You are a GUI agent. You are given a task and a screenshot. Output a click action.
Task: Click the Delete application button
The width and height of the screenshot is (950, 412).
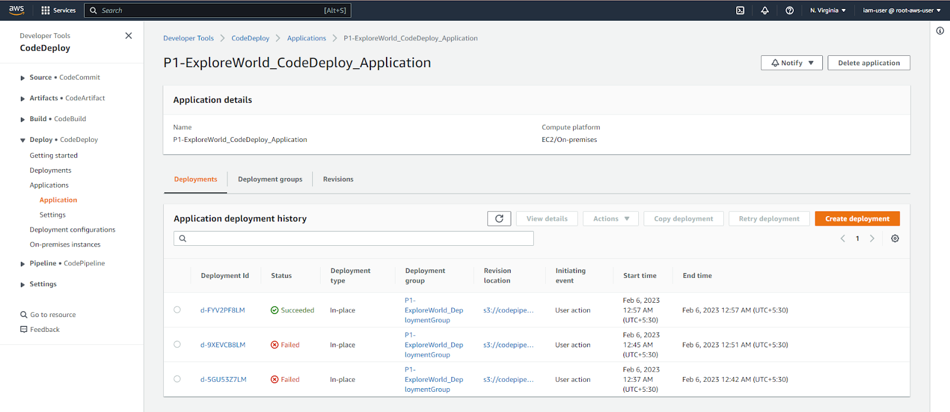869,63
